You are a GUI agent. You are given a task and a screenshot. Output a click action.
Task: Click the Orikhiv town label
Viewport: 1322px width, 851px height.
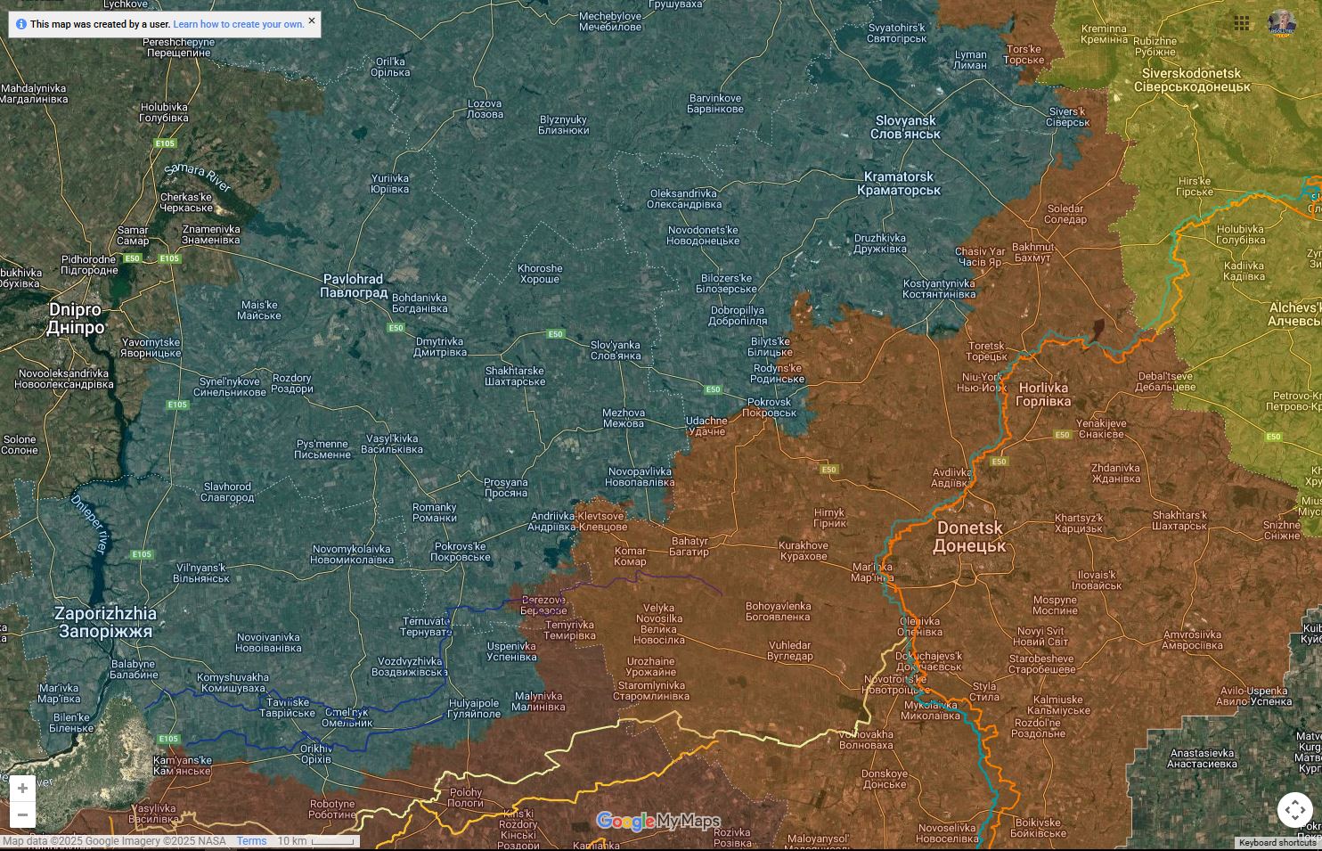pyautogui.click(x=316, y=754)
